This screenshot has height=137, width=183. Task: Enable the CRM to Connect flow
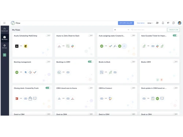click(133, 88)
